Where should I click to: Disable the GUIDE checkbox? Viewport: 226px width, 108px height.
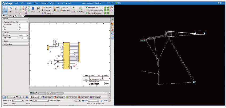click(102, 101)
